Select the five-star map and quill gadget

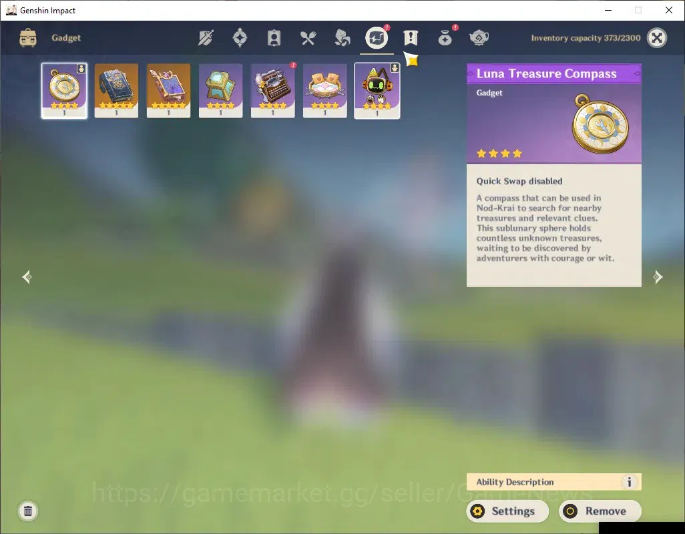[x=169, y=90]
